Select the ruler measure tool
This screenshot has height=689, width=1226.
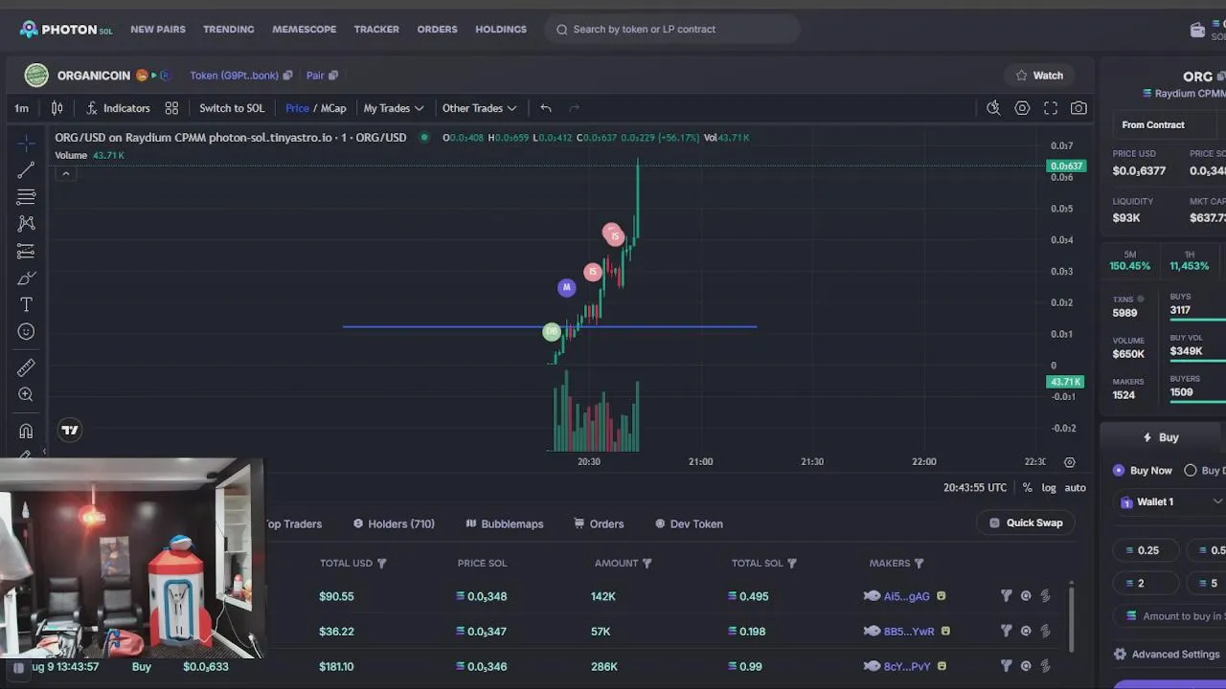pos(26,367)
